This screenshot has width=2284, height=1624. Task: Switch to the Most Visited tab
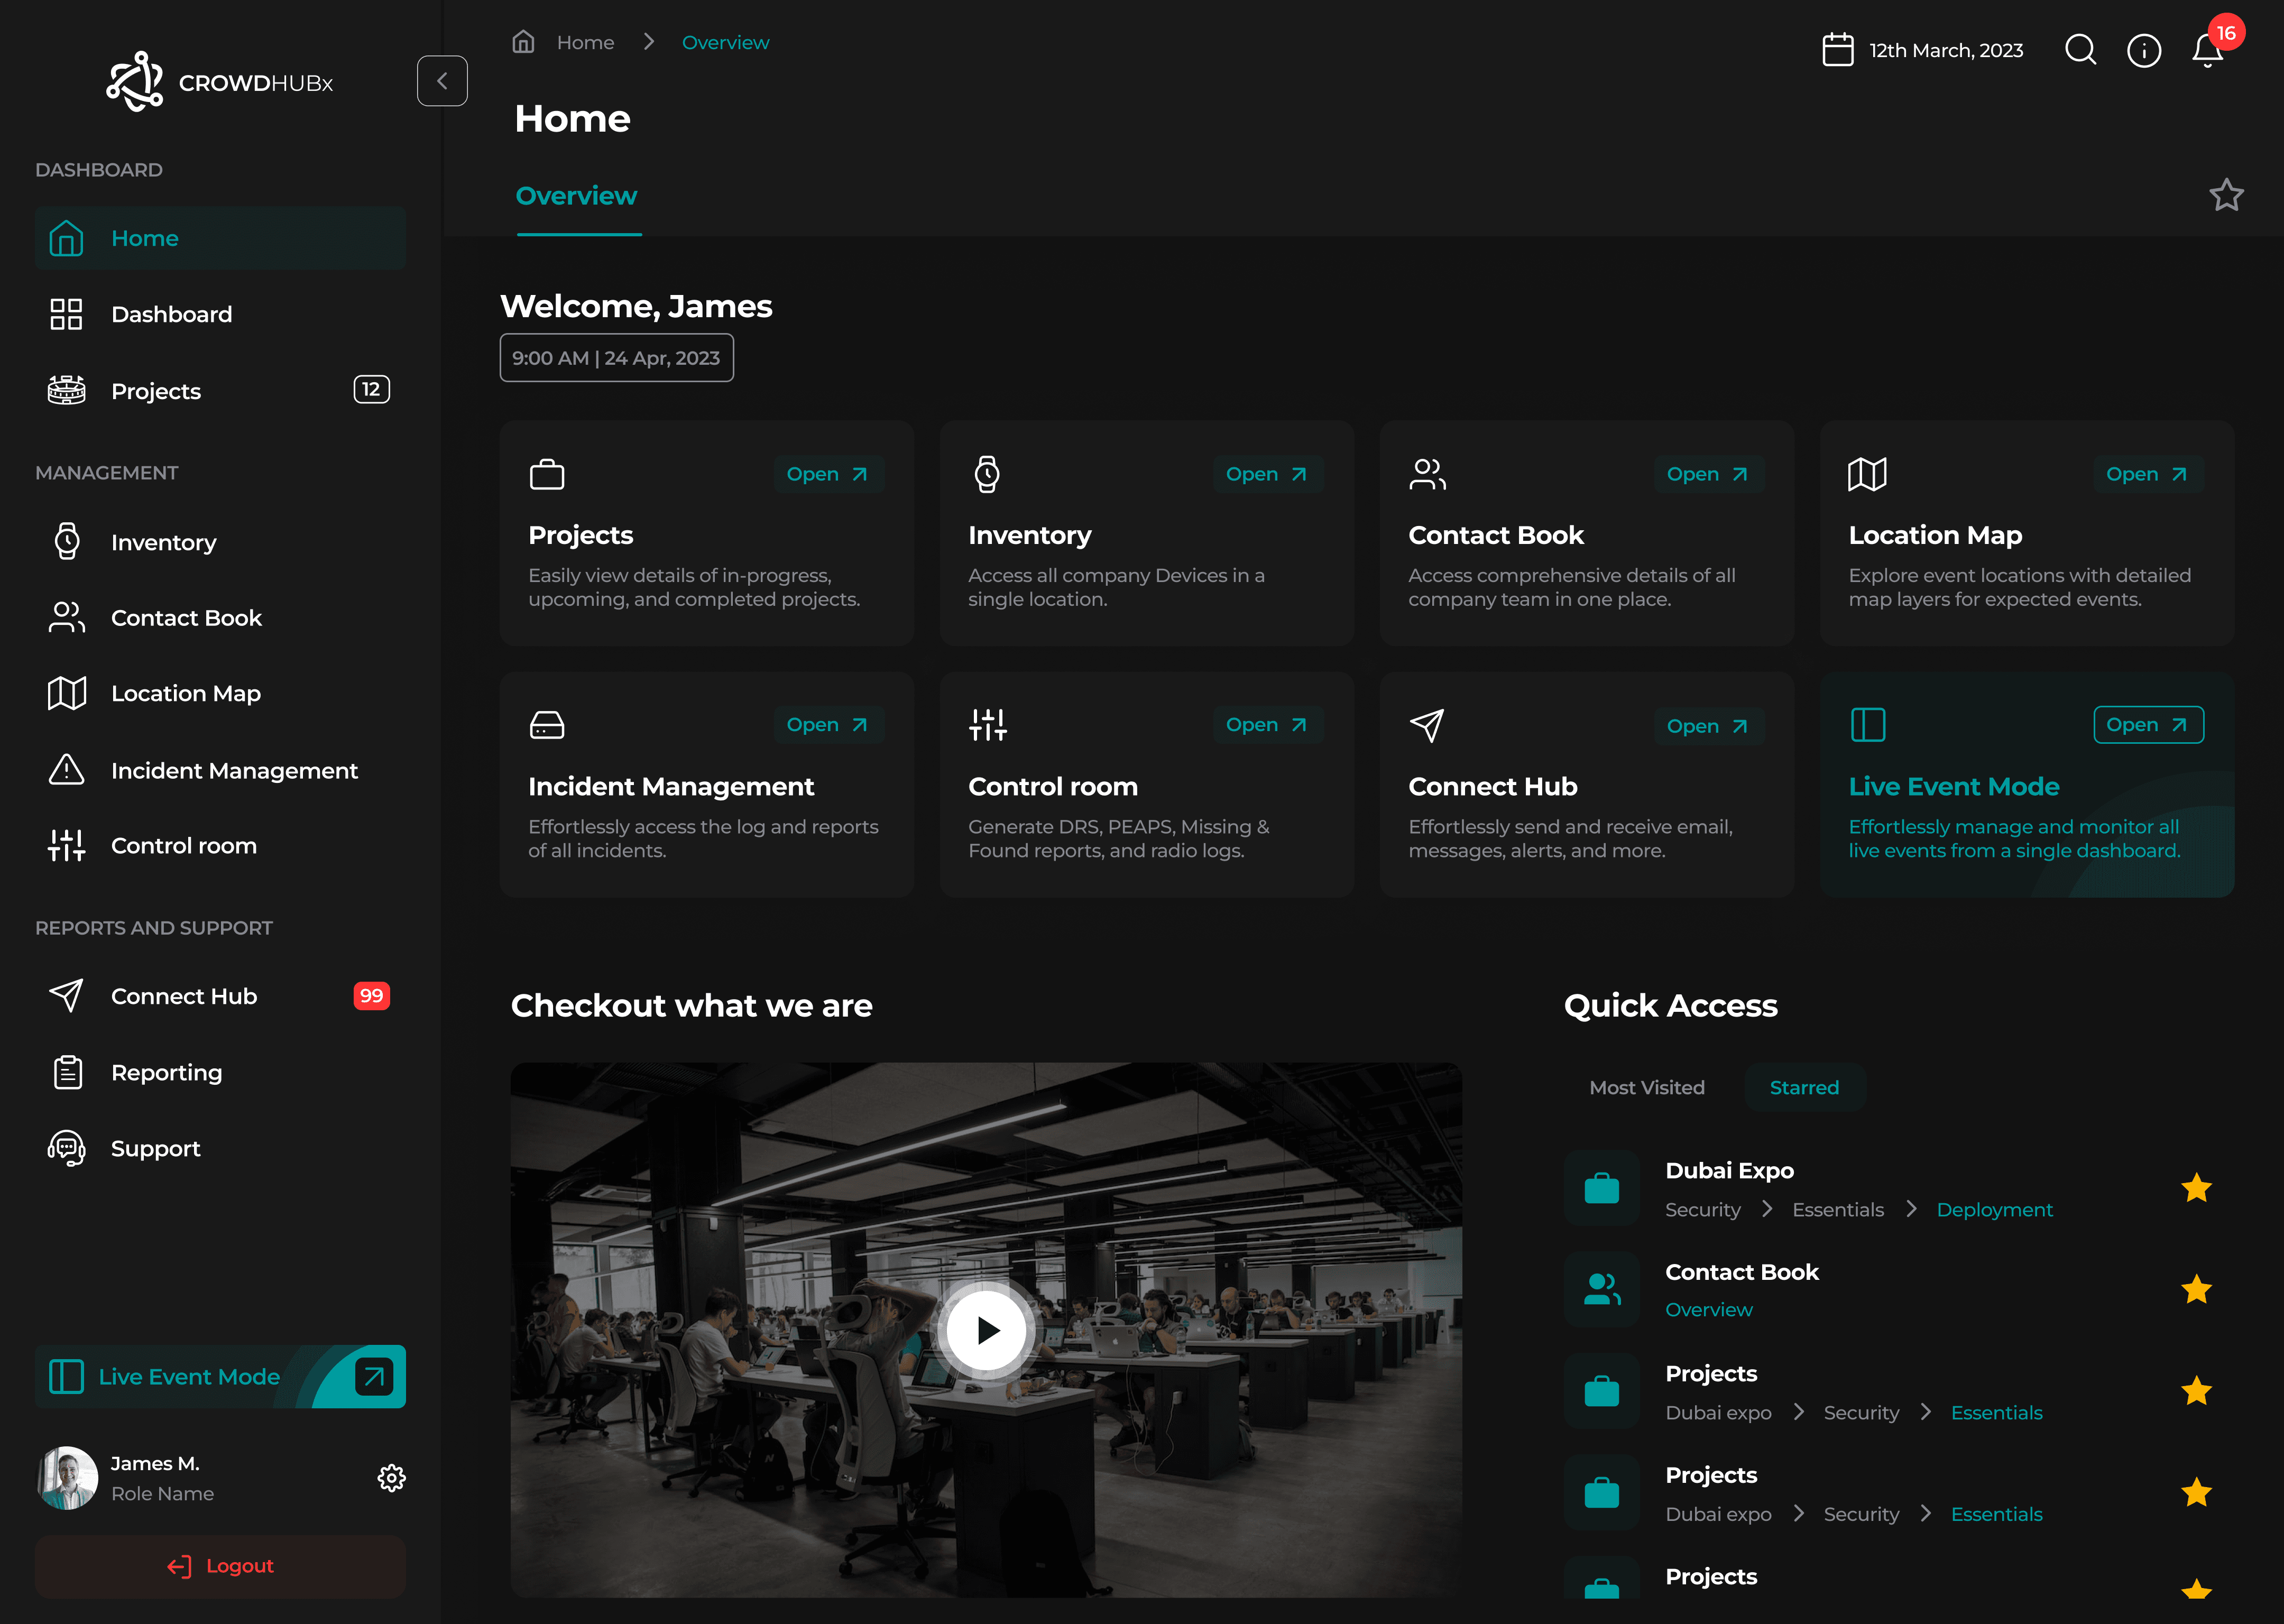click(x=1646, y=1087)
